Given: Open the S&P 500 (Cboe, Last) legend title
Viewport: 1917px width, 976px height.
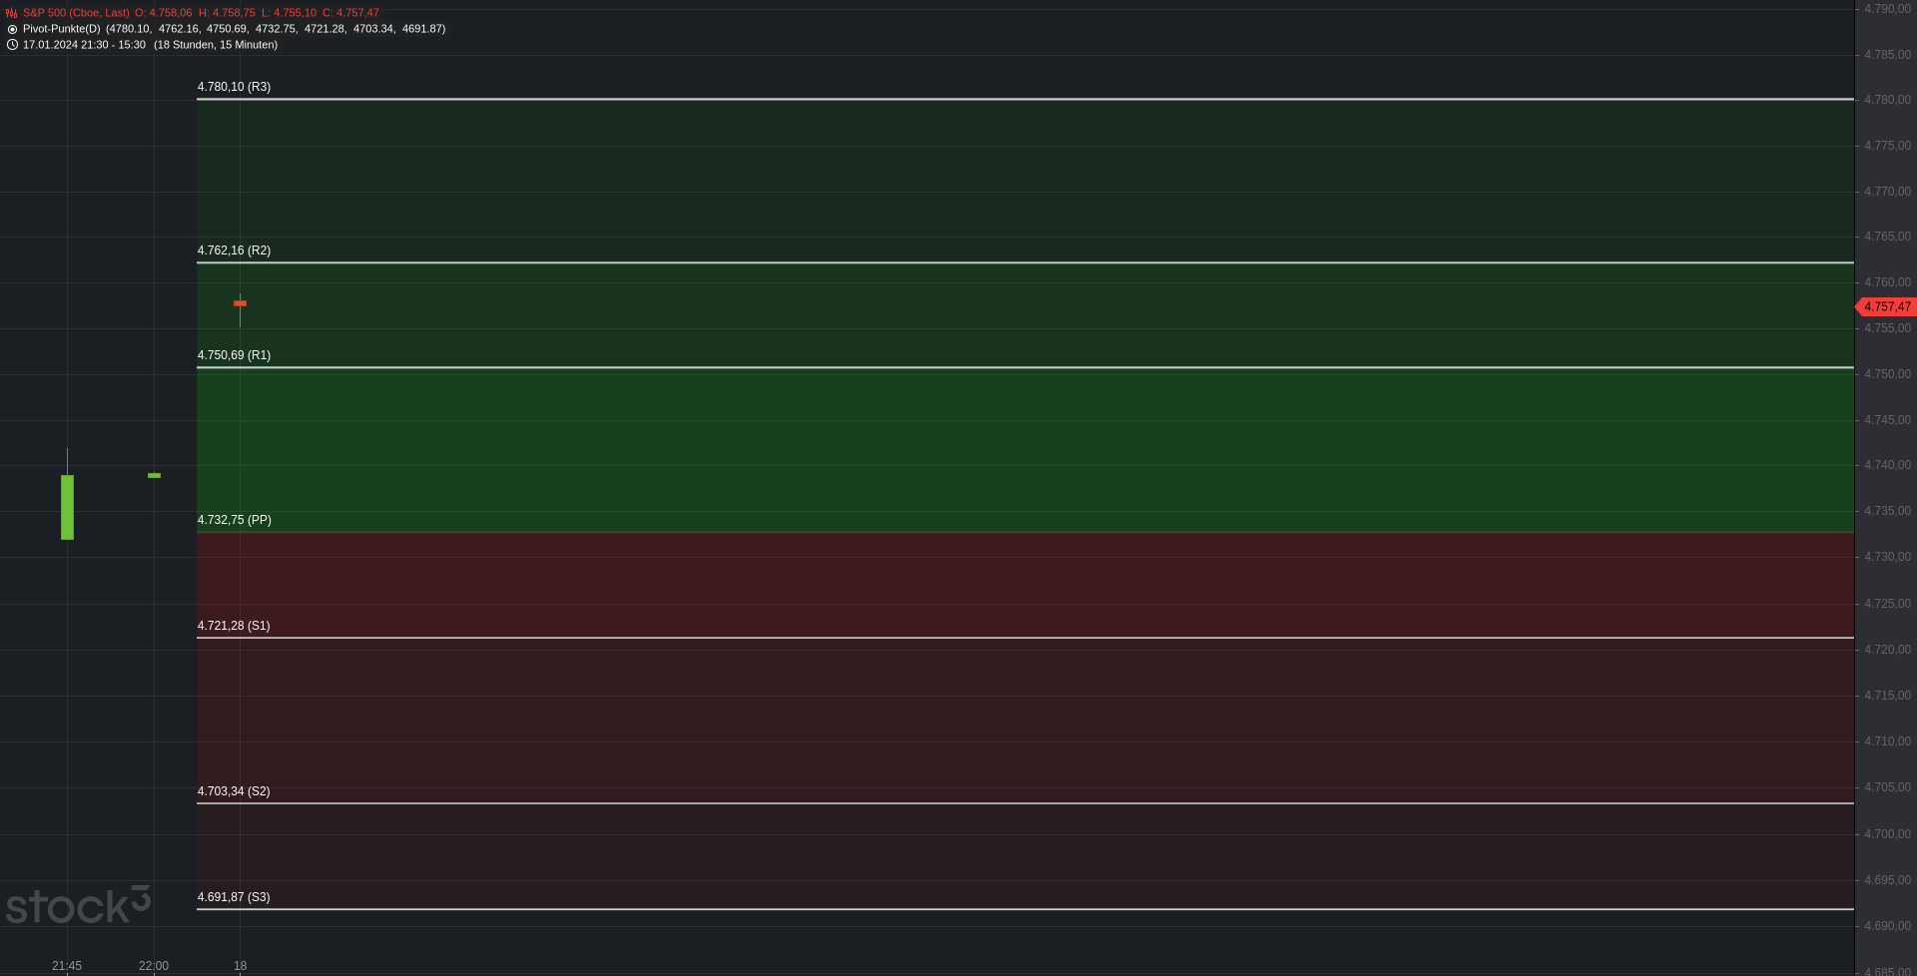Looking at the screenshot, I should click(76, 13).
